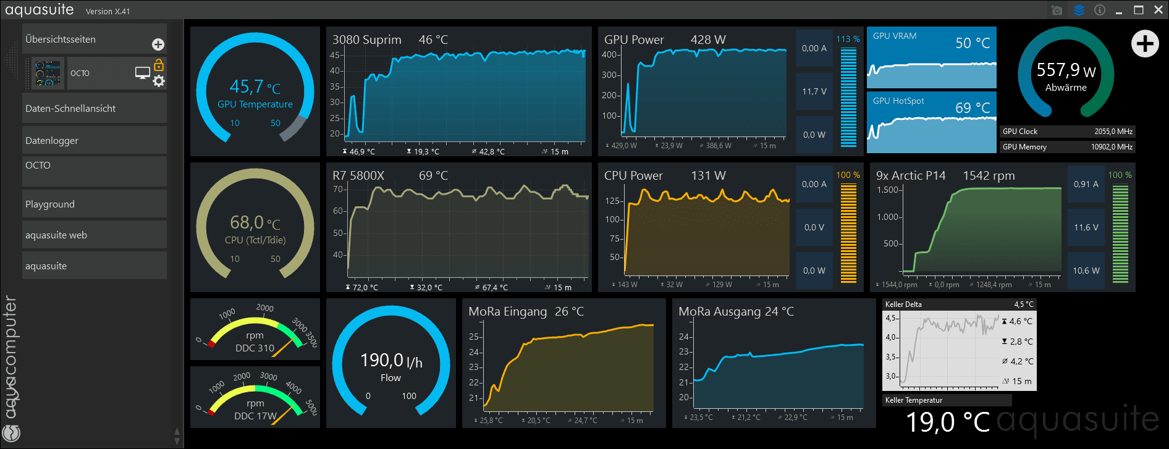Screen dimensions: 1169x449
Task: Toggle the orange unlock padlock on OCTO page
Action: 159,64
